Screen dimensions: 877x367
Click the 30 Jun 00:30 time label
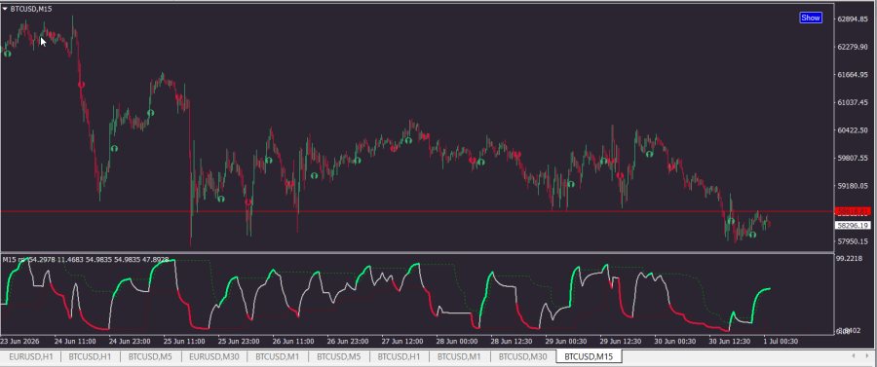click(x=674, y=342)
